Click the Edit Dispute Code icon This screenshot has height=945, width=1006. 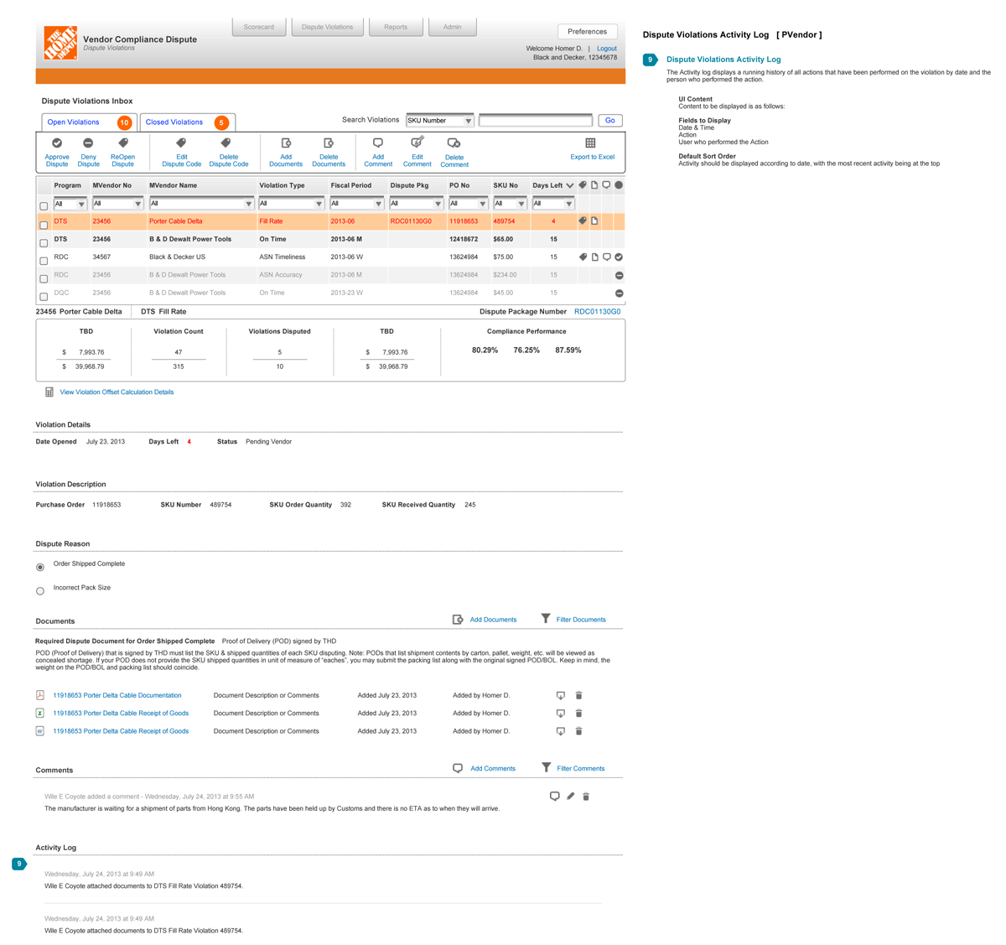[181, 143]
